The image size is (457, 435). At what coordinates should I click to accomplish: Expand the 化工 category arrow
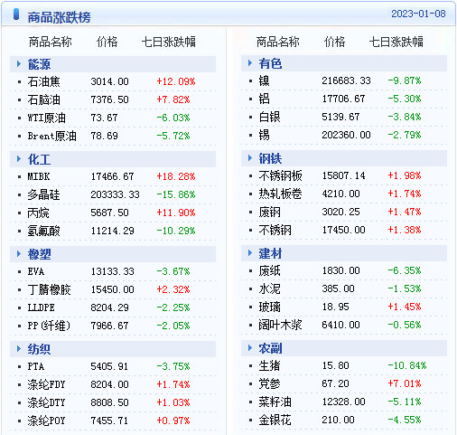click(19, 159)
